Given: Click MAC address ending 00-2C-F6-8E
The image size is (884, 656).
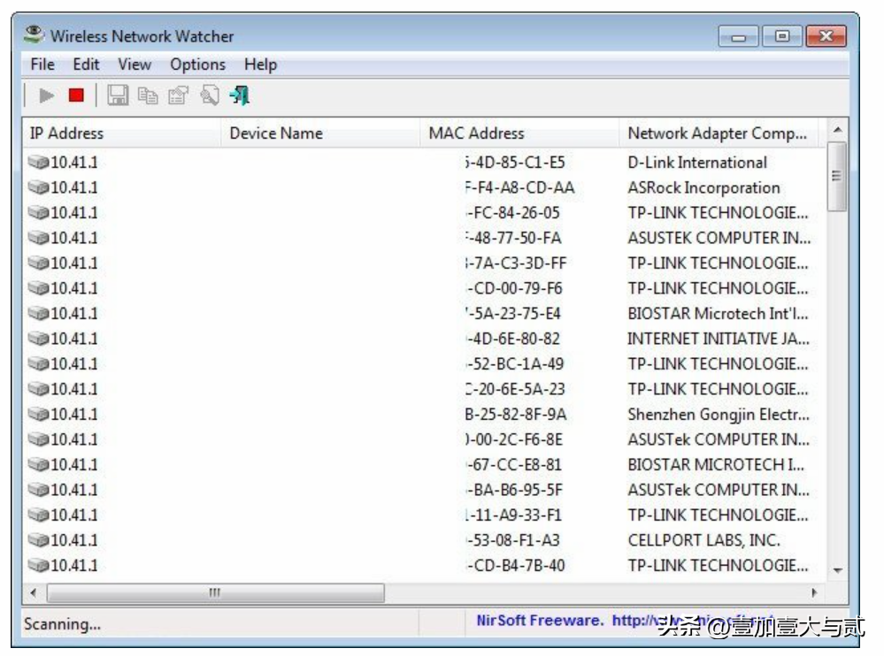Looking at the screenshot, I should (513, 439).
